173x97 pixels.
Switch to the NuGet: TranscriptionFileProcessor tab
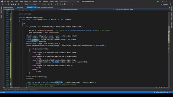tap(45, 7)
